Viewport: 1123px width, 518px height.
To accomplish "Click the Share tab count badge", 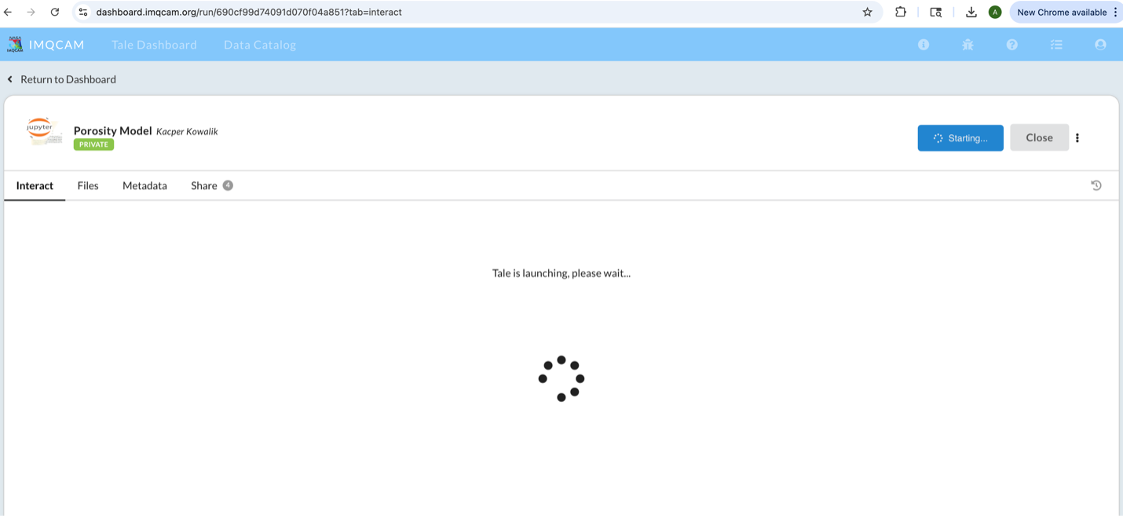I will point(227,185).
